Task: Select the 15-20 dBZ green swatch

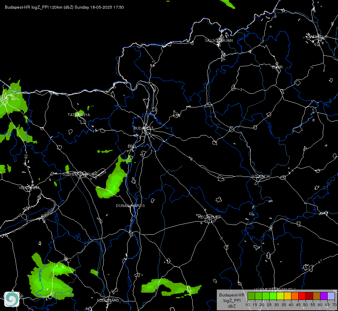Action: coord(259,296)
